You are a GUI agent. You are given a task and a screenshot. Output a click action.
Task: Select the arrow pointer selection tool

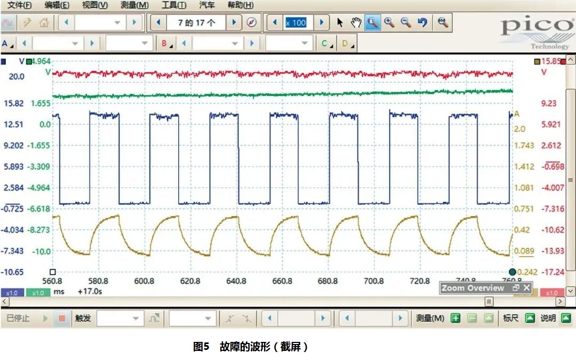[340, 23]
